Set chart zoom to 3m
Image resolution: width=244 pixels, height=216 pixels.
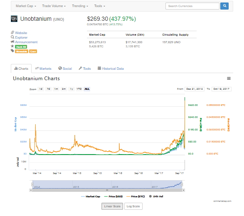[x=64, y=89]
